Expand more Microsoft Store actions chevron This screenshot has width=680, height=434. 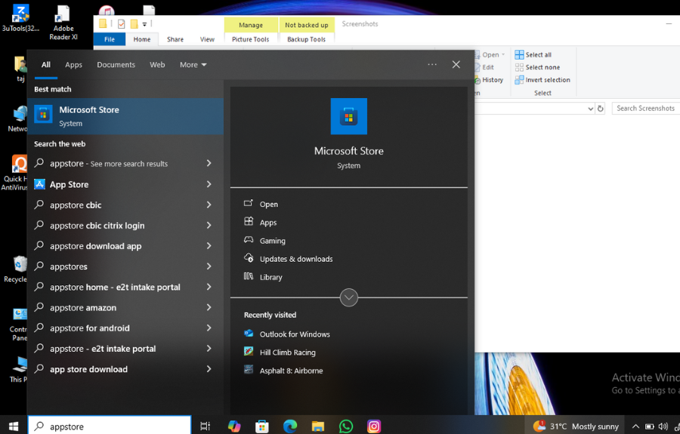(x=348, y=297)
